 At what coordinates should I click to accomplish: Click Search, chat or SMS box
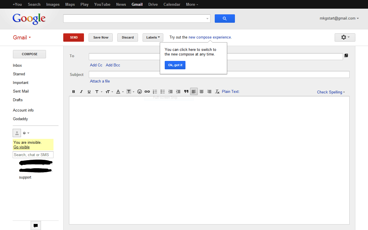pyautogui.click(x=33, y=155)
